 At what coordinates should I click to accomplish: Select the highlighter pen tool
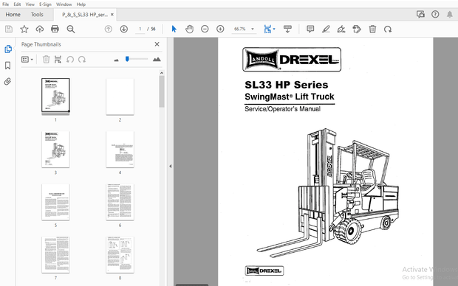pyautogui.click(x=326, y=29)
